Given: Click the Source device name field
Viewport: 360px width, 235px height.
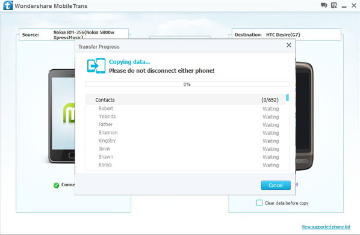Looking at the screenshot, I should [x=73, y=35].
